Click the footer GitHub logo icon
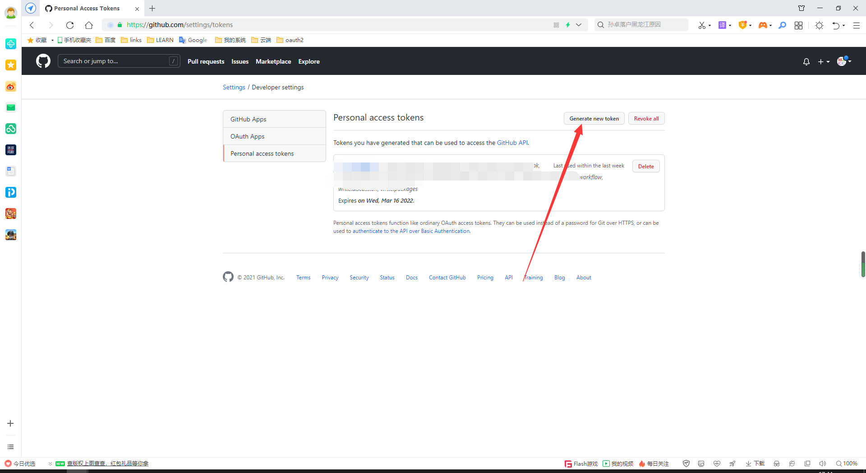The height and width of the screenshot is (473, 866). pos(228,277)
